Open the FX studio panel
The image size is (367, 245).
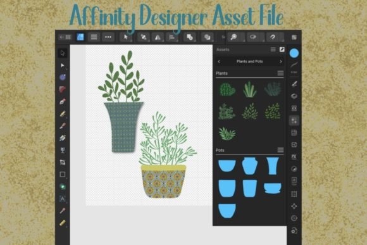pos(294,157)
